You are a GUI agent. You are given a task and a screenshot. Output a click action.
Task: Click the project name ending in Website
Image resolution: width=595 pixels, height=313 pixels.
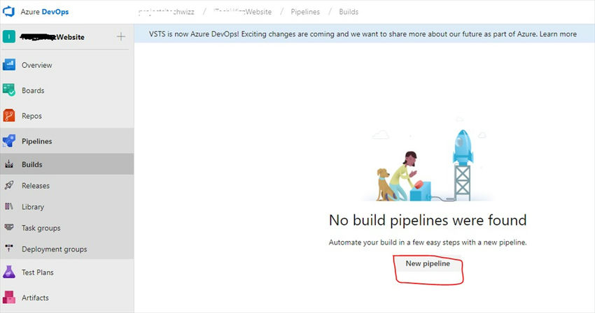(52, 37)
